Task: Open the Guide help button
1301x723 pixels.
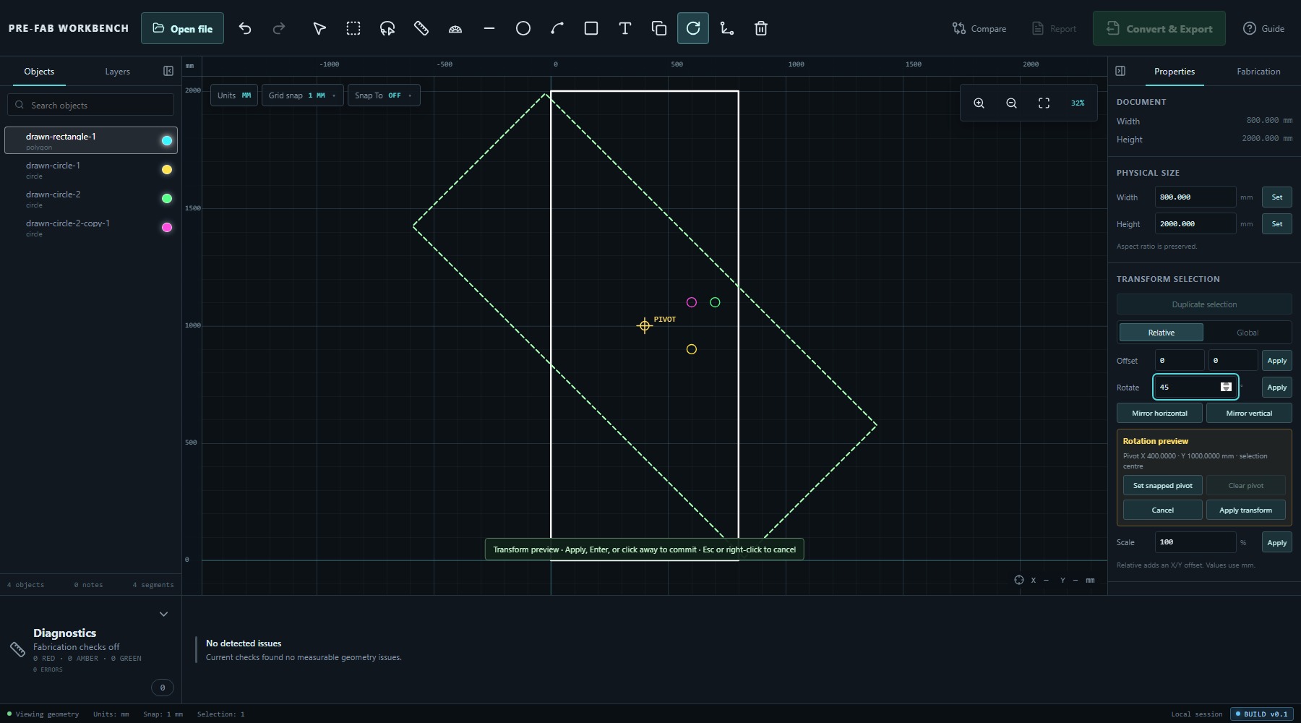Action: click(x=1263, y=28)
